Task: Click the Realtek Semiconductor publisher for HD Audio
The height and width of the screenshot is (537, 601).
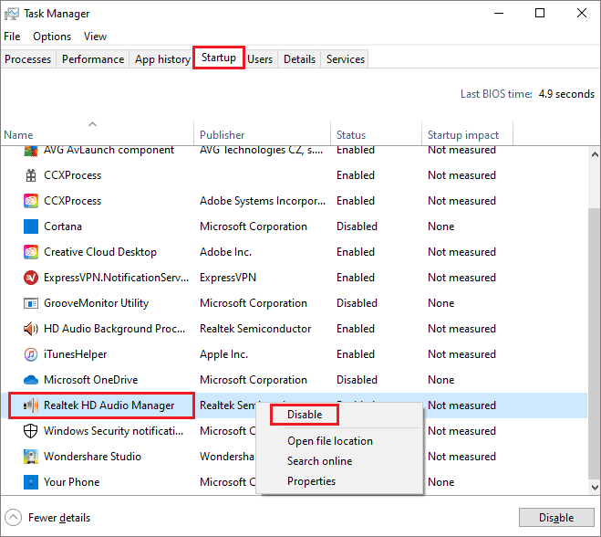Action: pos(255,329)
